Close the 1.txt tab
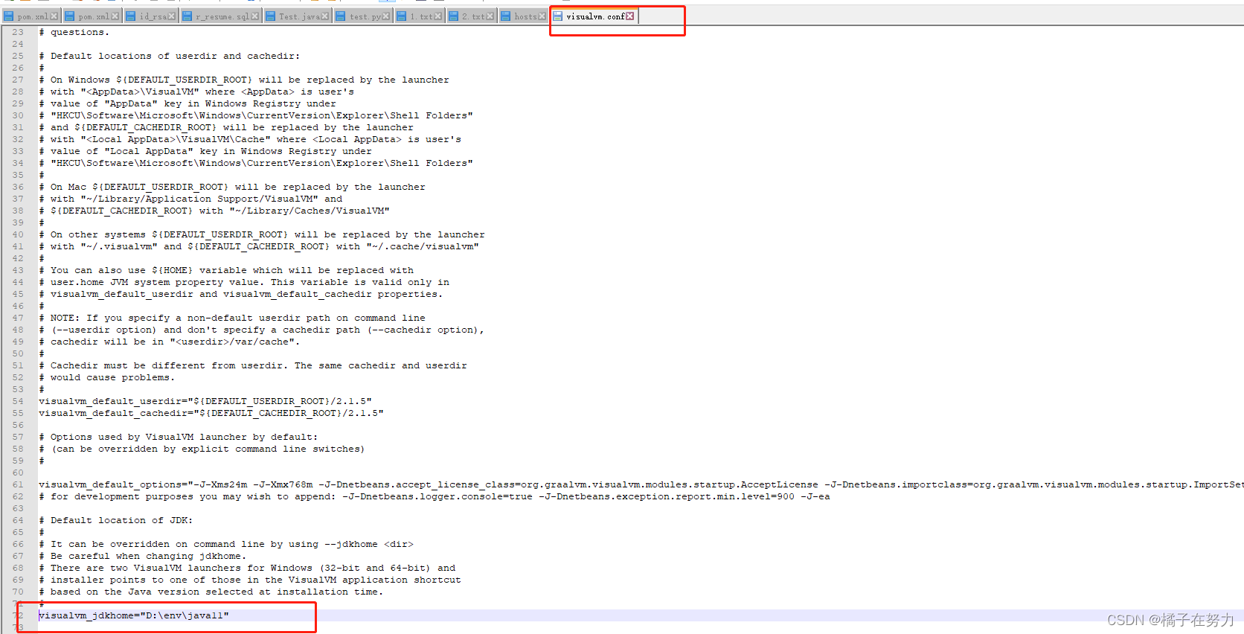The width and height of the screenshot is (1244, 634). (x=438, y=16)
